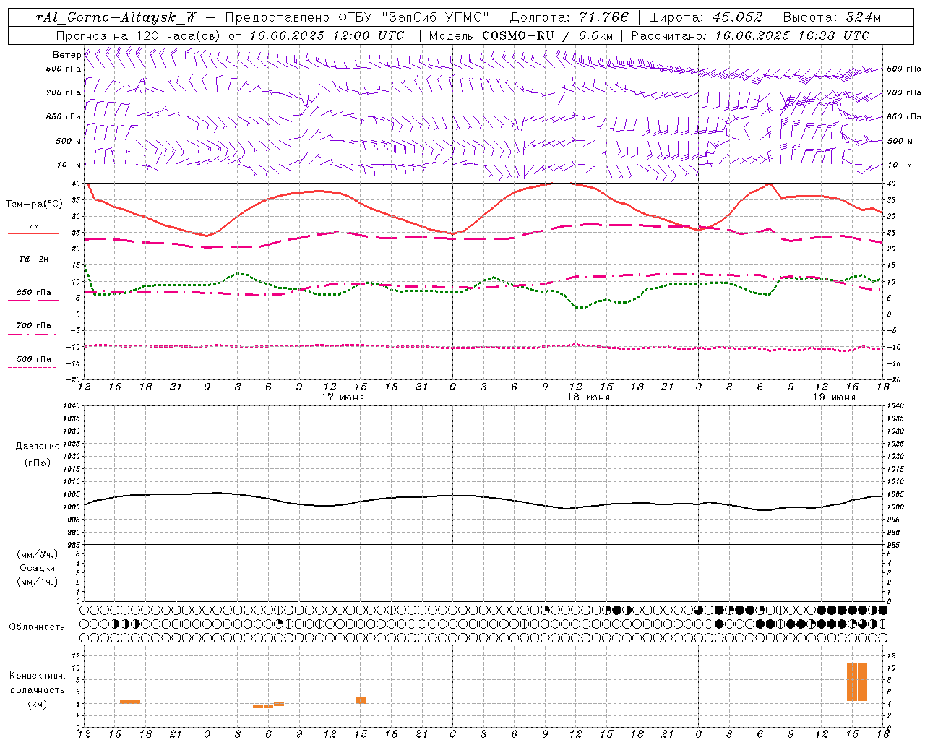Click the Td 2м dew point legend label
This screenshot has height=740, width=925.
click(33, 259)
